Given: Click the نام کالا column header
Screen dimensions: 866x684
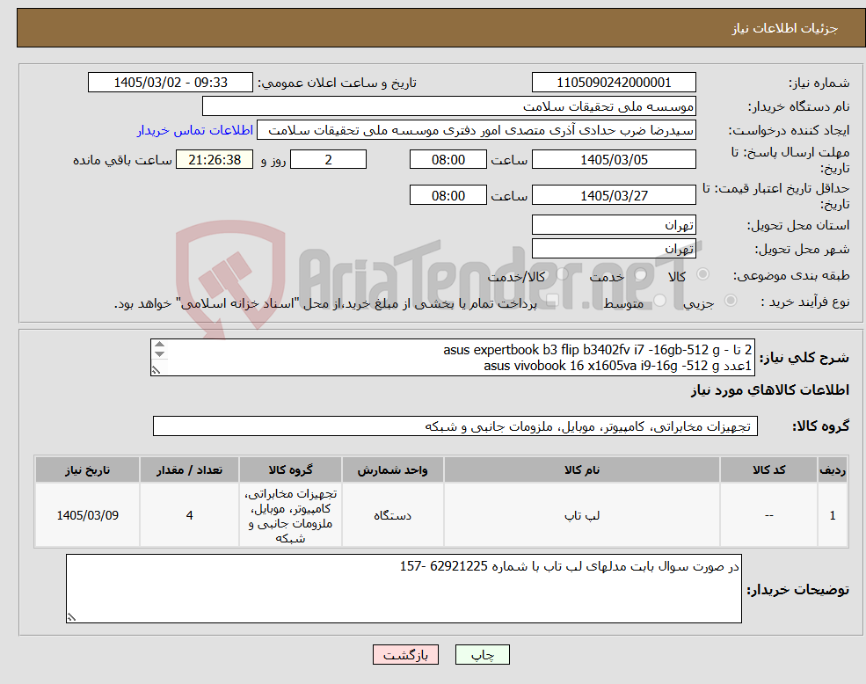Looking at the screenshot, I should tap(581, 469).
